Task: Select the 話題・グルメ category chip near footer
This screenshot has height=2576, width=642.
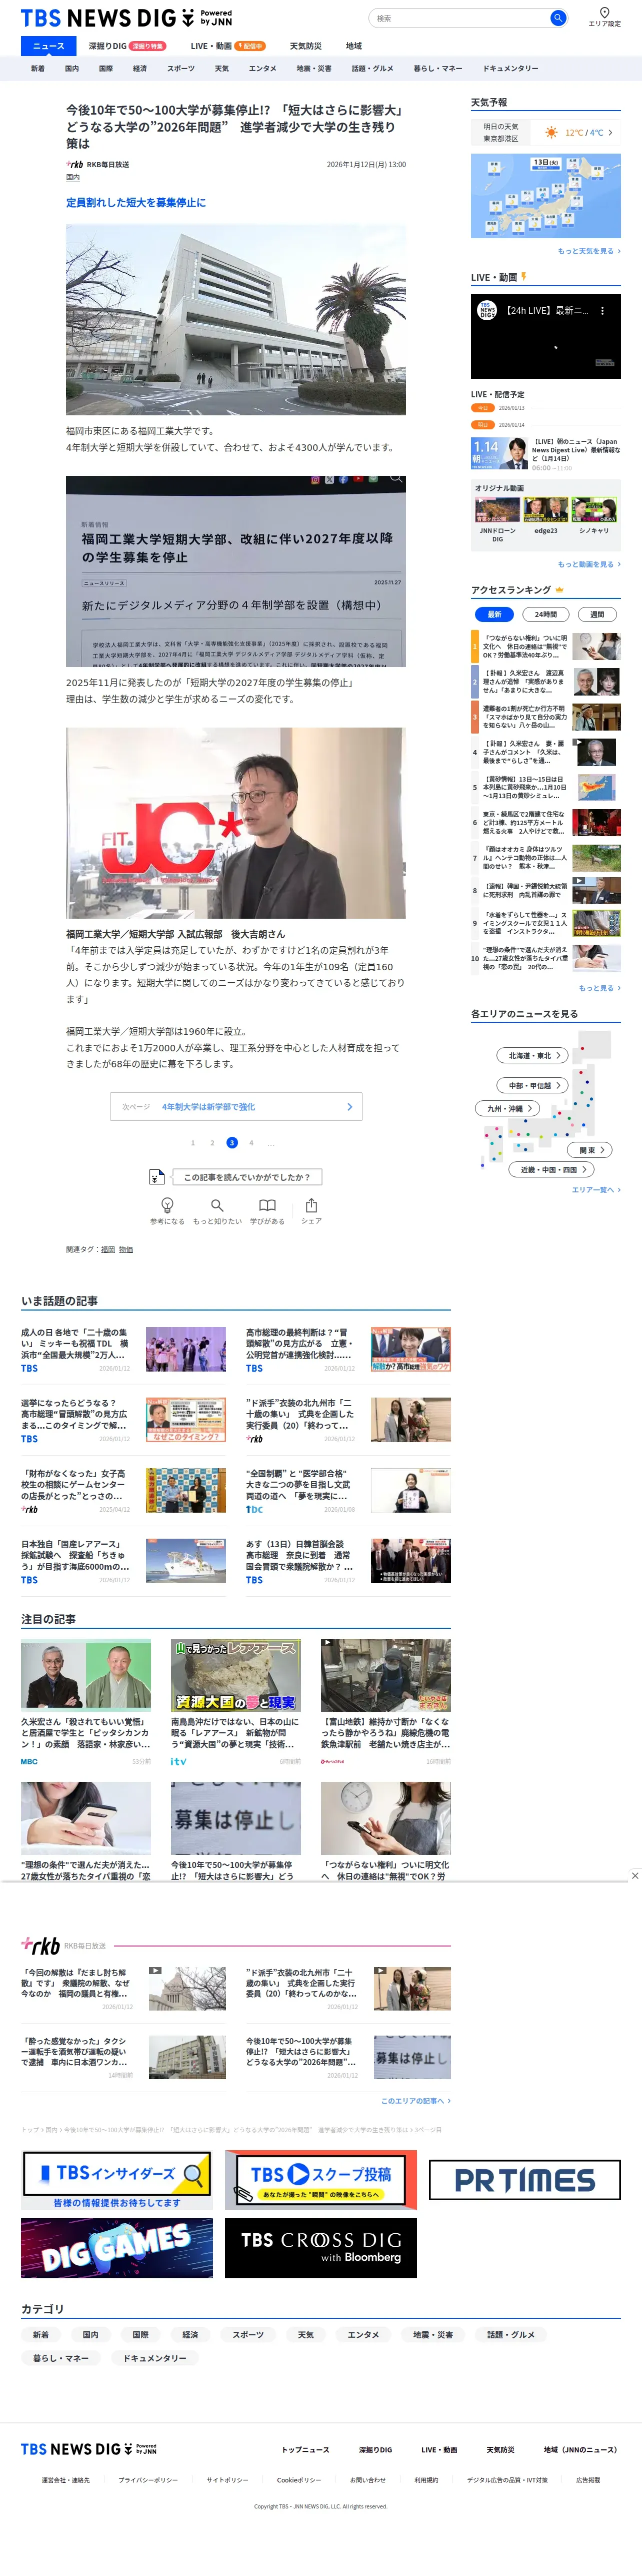Action: tap(511, 2335)
